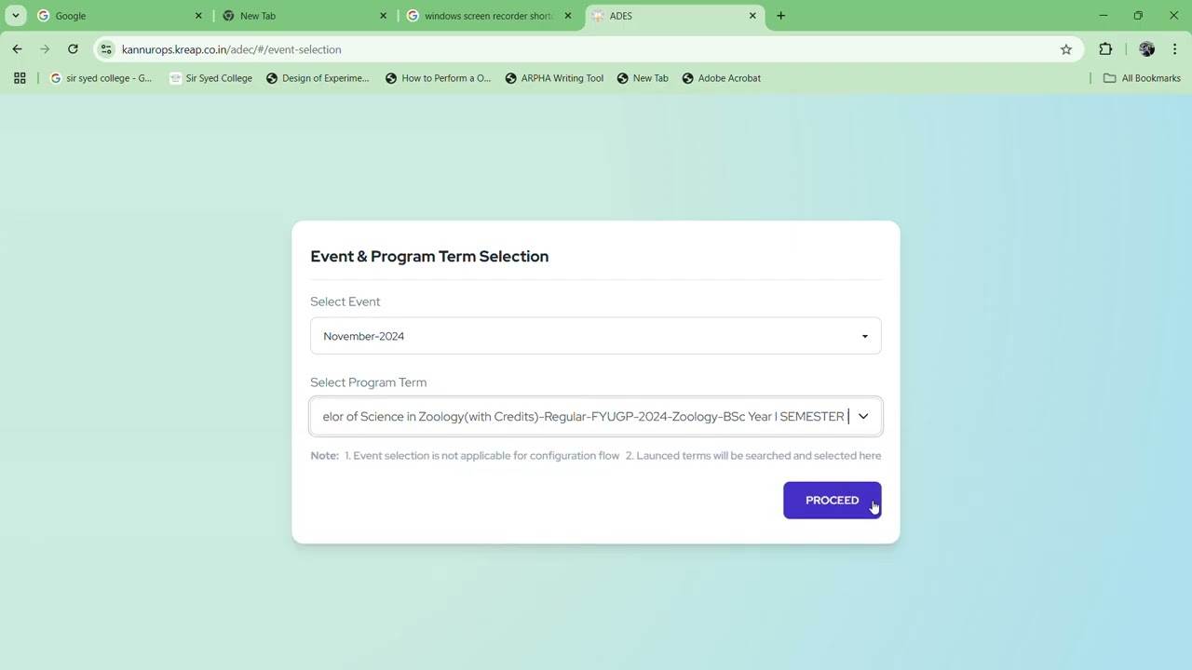Open a new browser tab
Image resolution: width=1192 pixels, height=670 pixels.
(x=780, y=16)
